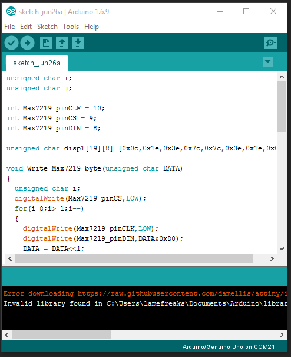This screenshot has height=357, width=291.
Task: Click the 'DATA = DATA<<1;' line
Action: click(54, 248)
